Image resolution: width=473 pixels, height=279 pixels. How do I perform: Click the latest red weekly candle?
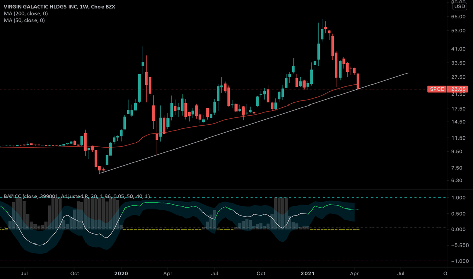(x=358, y=82)
